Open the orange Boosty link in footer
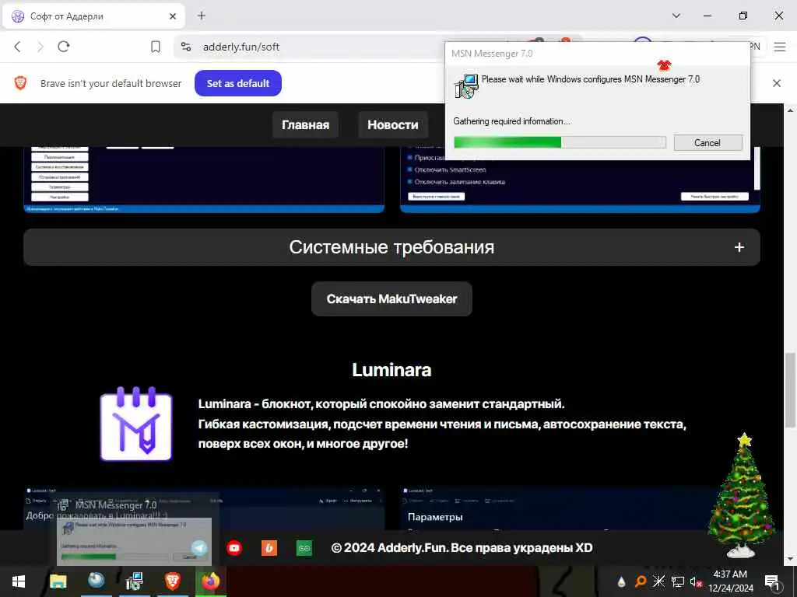Viewport: 797px width, 597px height. (x=269, y=548)
